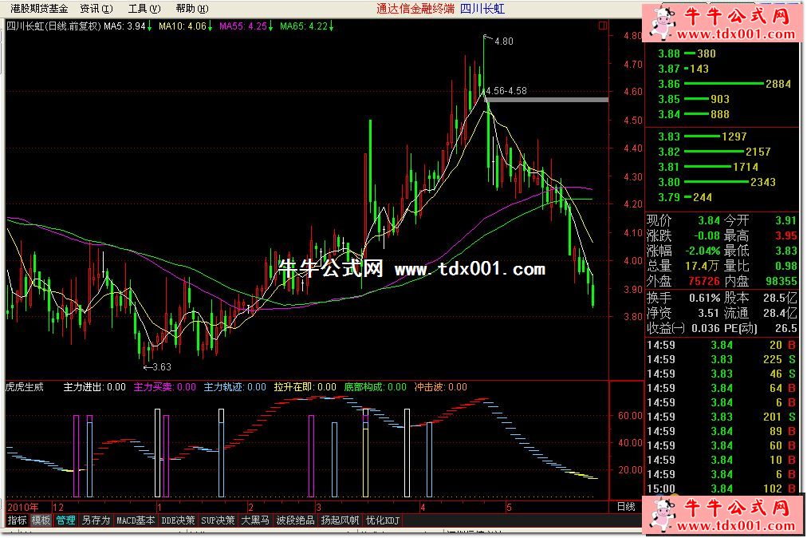Click the 总量 value 17.4万

[x=702, y=266]
